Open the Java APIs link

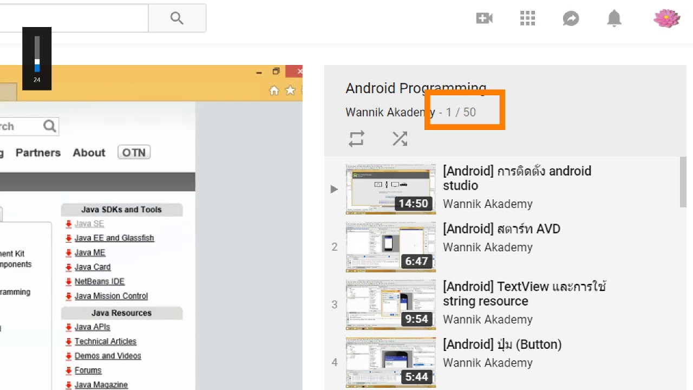(x=92, y=327)
